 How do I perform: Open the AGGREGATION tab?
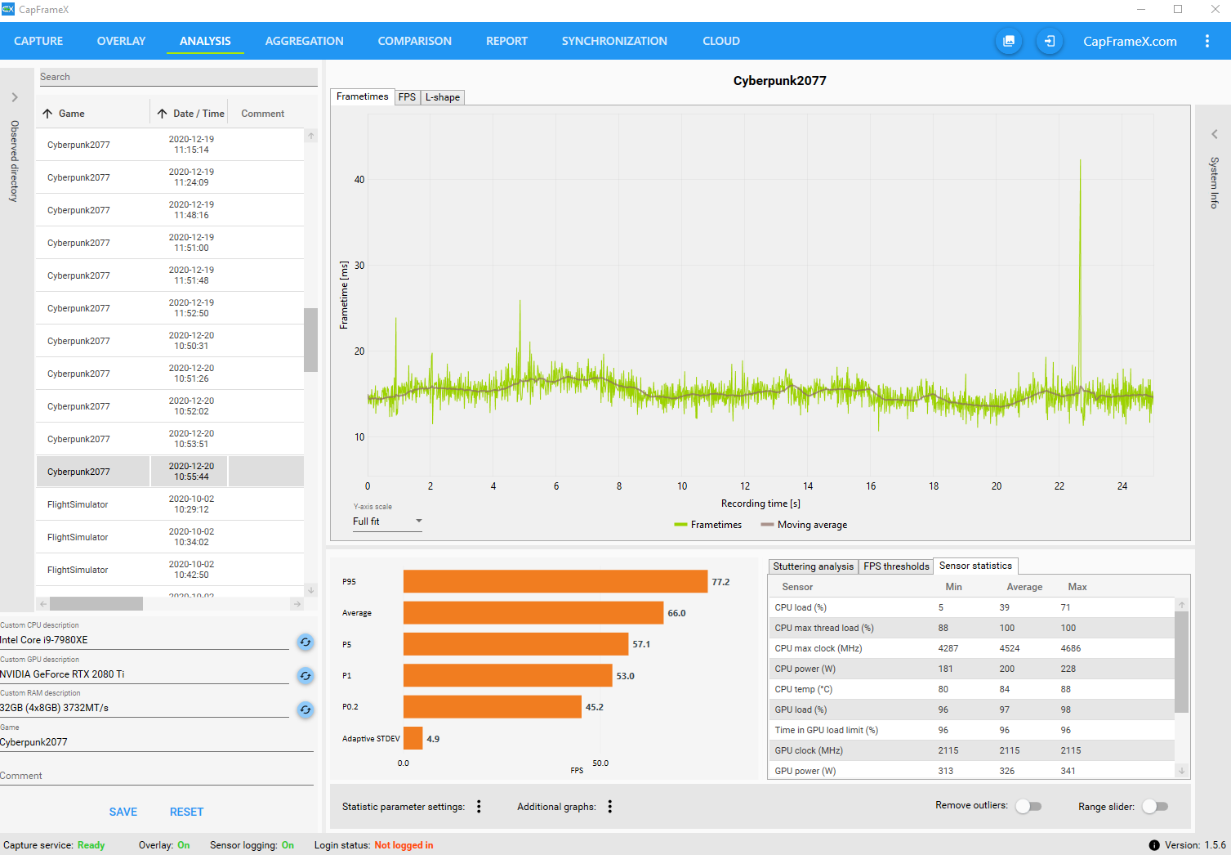pos(305,41)
